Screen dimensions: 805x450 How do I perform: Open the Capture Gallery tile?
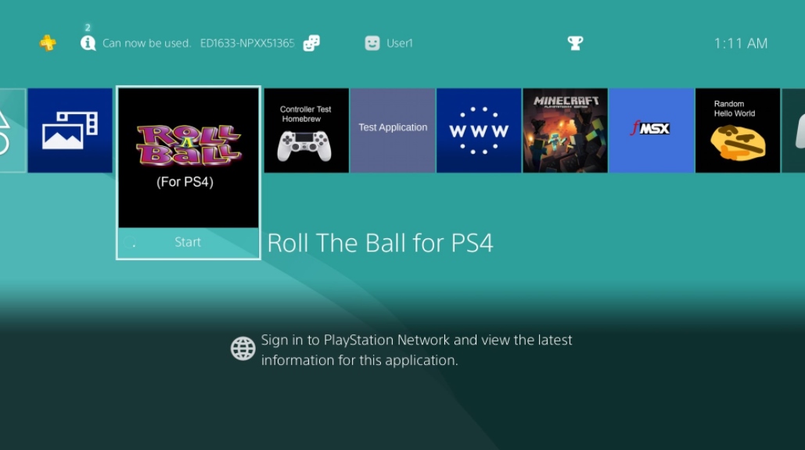70,130
